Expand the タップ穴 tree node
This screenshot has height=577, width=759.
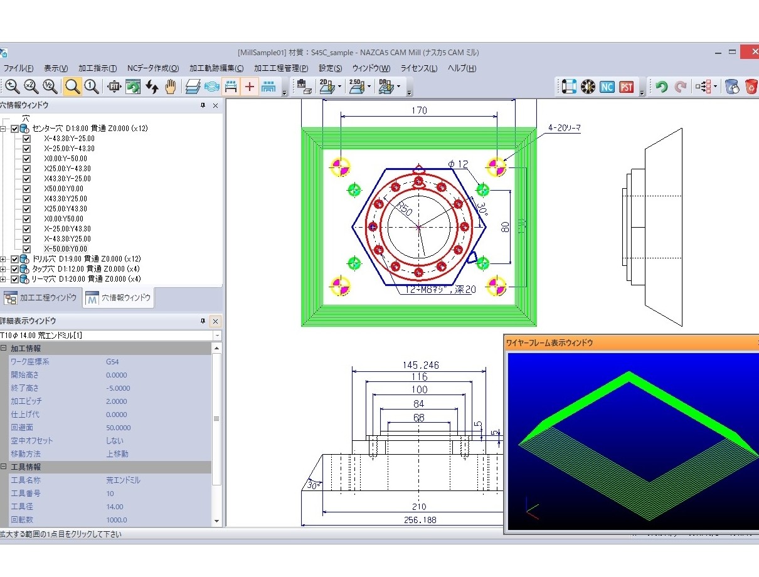[x=4, y=269]
